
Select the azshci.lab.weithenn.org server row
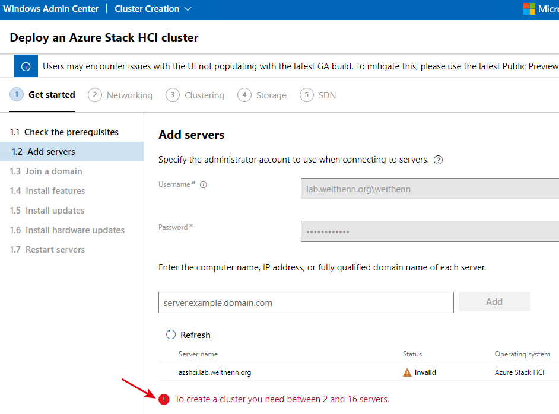coord(358,372)
